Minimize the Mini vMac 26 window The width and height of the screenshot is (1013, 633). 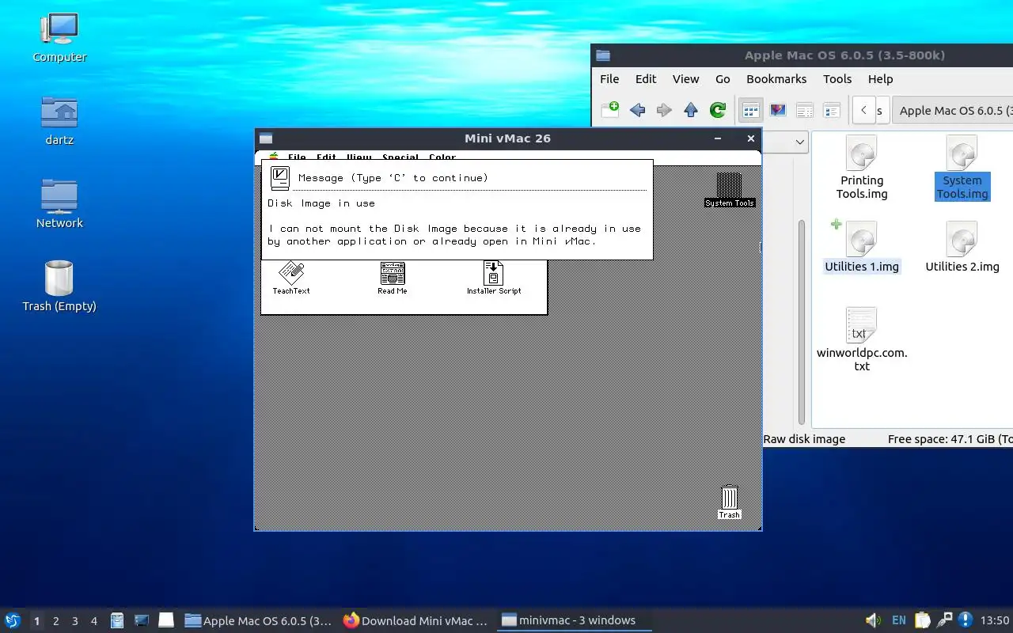(718, 138)
